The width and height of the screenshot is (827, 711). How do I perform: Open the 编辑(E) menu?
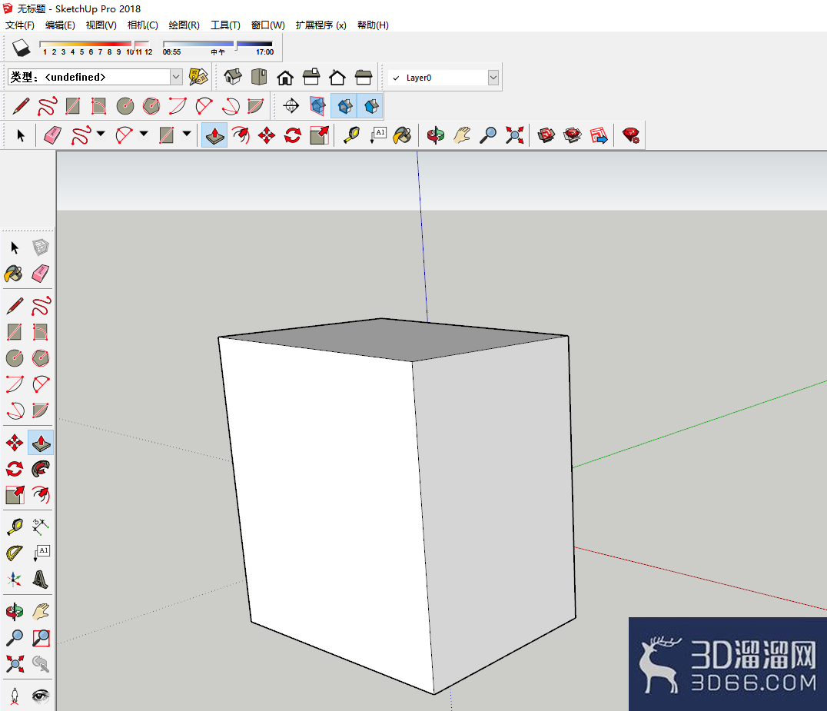tap(60, 25)
